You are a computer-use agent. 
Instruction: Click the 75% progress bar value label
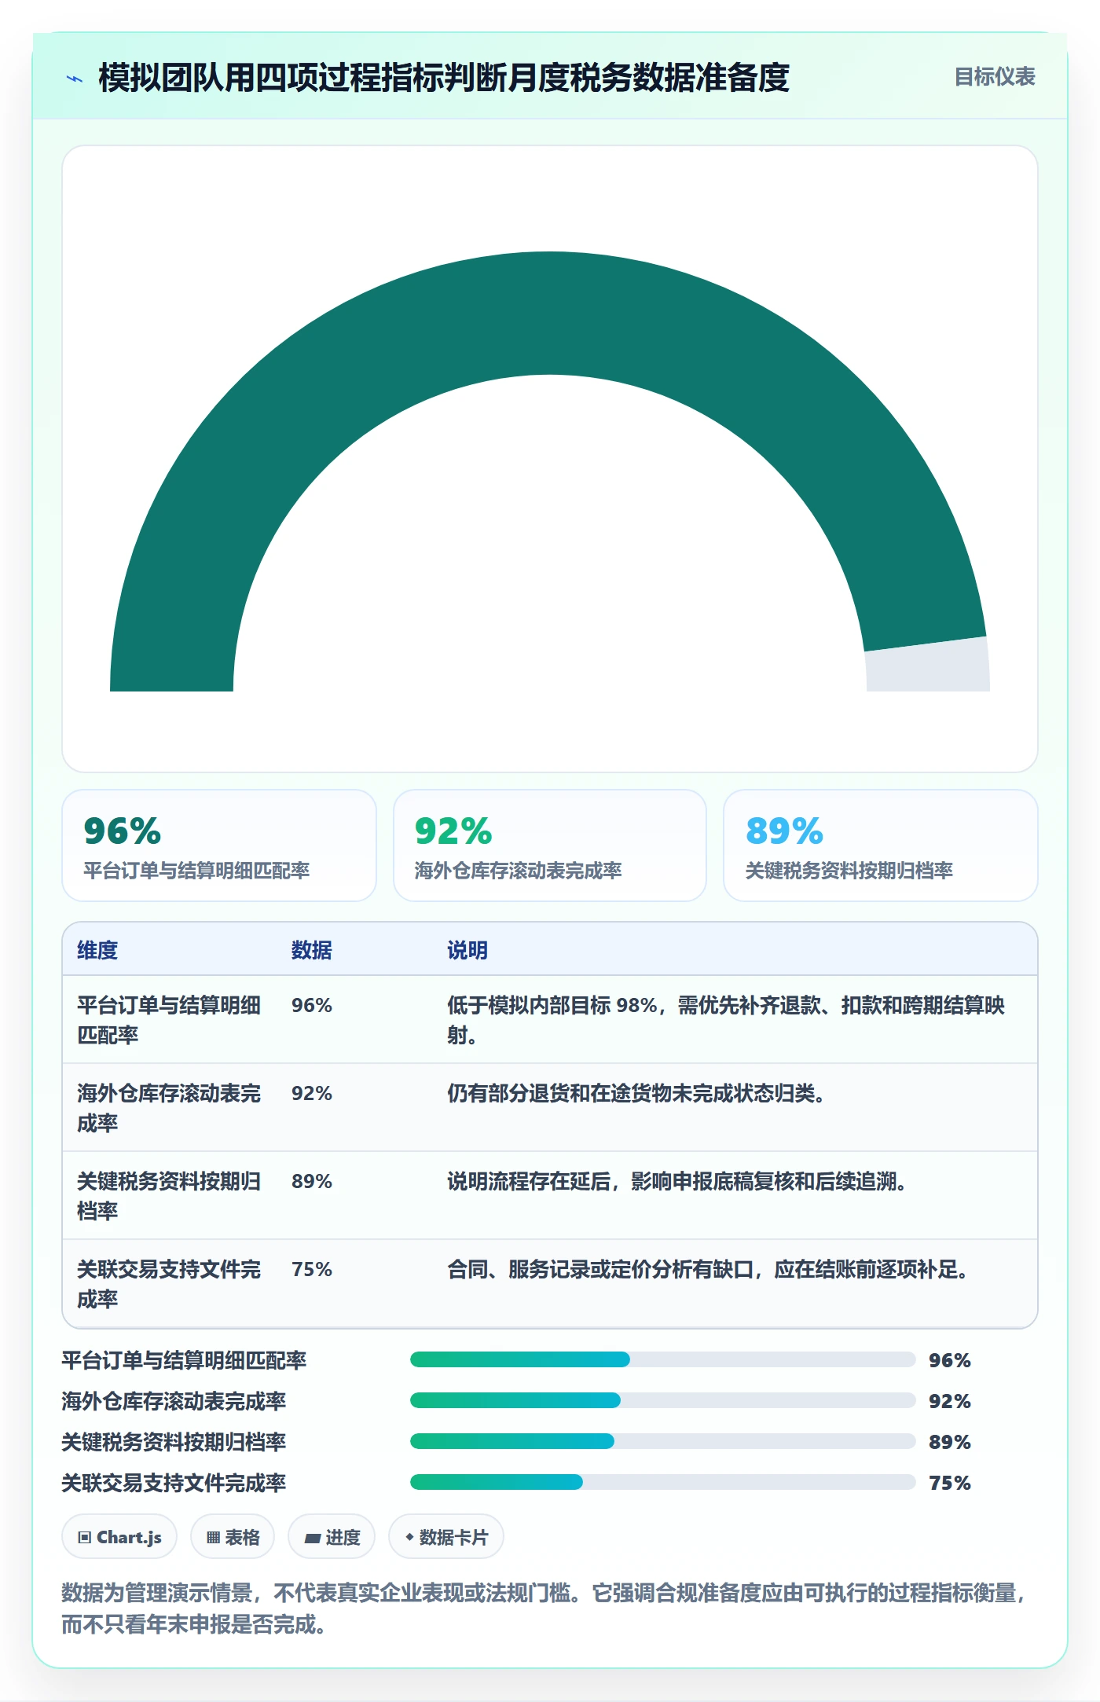pos(950,1483)
